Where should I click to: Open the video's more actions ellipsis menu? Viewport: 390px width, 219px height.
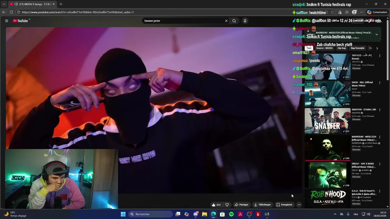pyautogui.click(x=299, y=205)
